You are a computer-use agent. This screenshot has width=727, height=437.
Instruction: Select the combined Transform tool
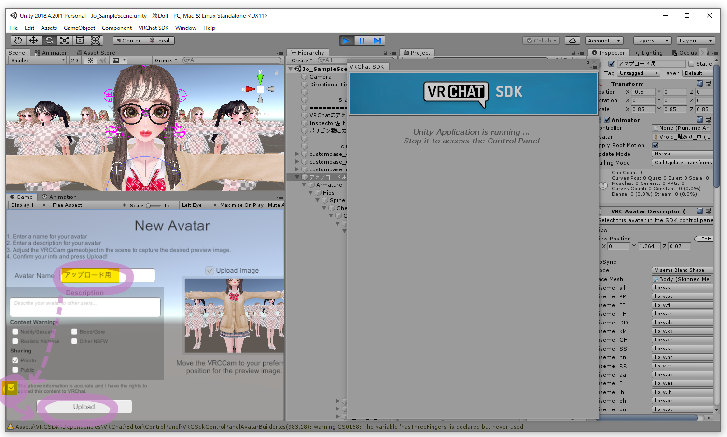(95, 41)
